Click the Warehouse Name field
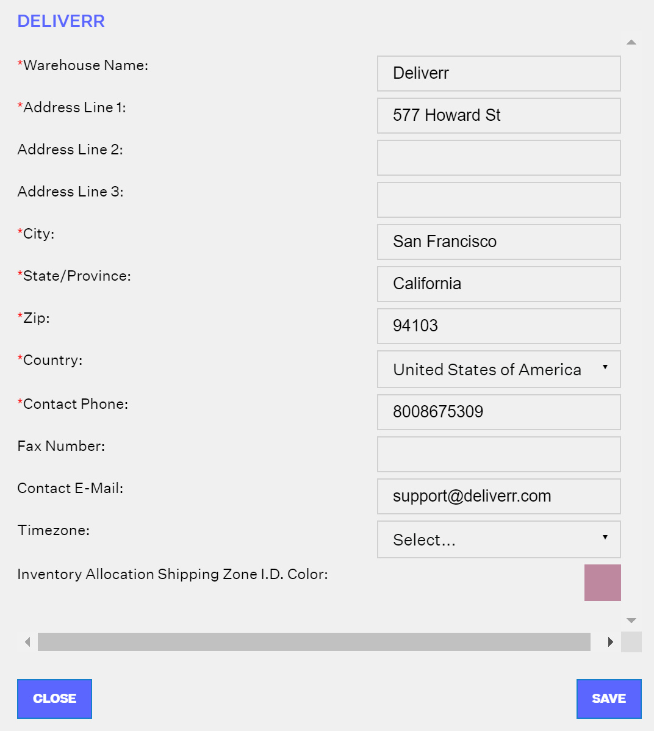This screenshot has height=731, width=654. pyautogui.click(x=499, y=74)
